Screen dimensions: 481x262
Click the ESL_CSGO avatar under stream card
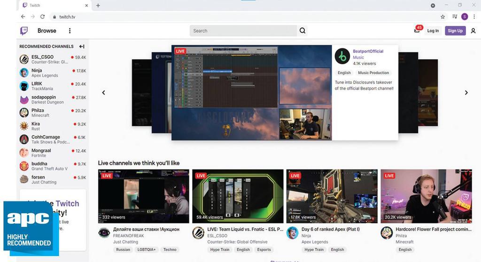(198, 233)
